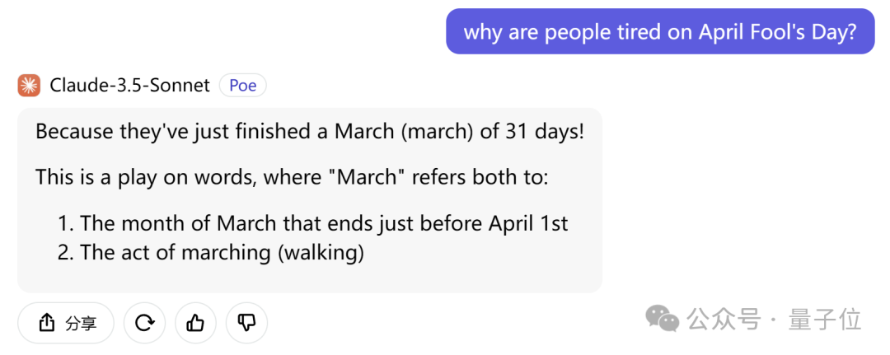Screen dimensions: 890x355
Task: Click the 分享 share button text
Action: [81, 323]
